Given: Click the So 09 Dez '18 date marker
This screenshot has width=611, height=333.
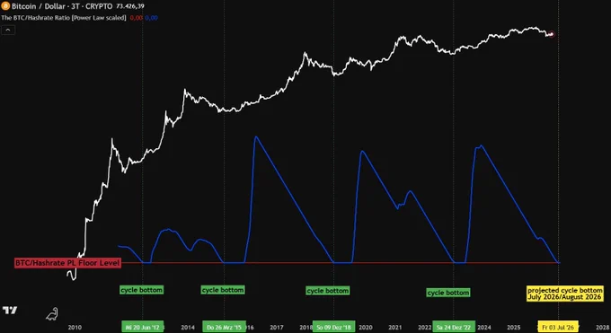Looking at the screenshot, I should tap(333, 327).
